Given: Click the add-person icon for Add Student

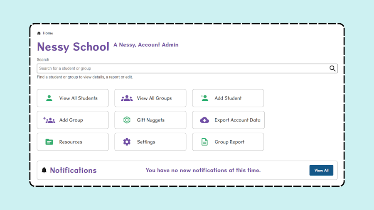Looking at the screenshot, I should [x=204, y=98].
